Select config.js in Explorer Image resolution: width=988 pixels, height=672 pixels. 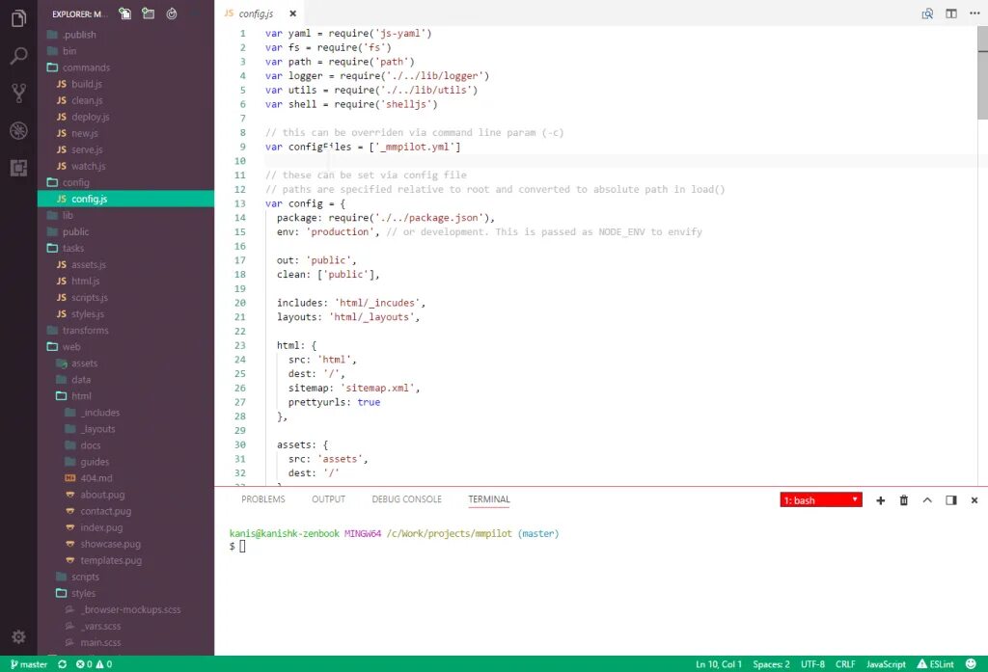pyautogui.click(x=125, y=199)
